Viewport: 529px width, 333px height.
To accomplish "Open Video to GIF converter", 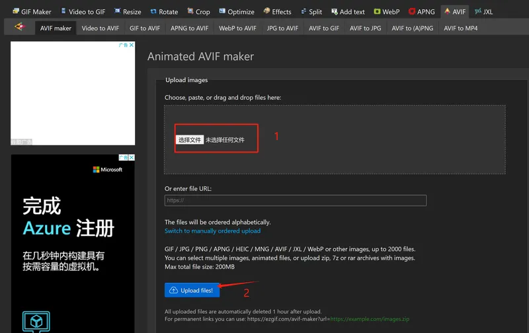I will tap(83, 12).
